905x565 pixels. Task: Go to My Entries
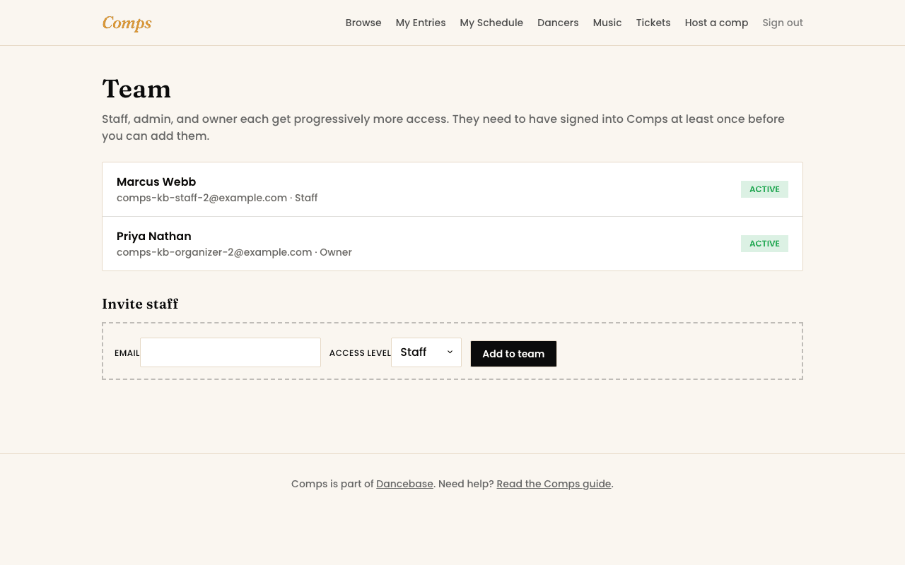421,23
